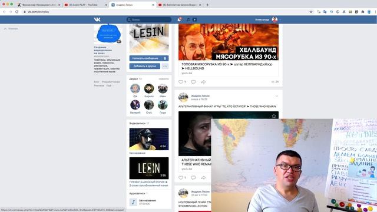Focus the VK search field
Image resolution: width=377 pixels, height=212 pixels.
click(149, 19)
